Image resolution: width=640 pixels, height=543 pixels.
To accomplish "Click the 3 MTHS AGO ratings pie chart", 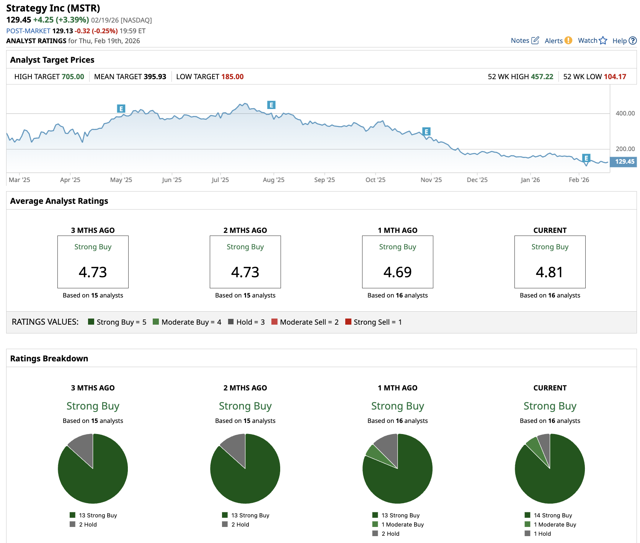I will pyautogui.click(x=93, y=468).
